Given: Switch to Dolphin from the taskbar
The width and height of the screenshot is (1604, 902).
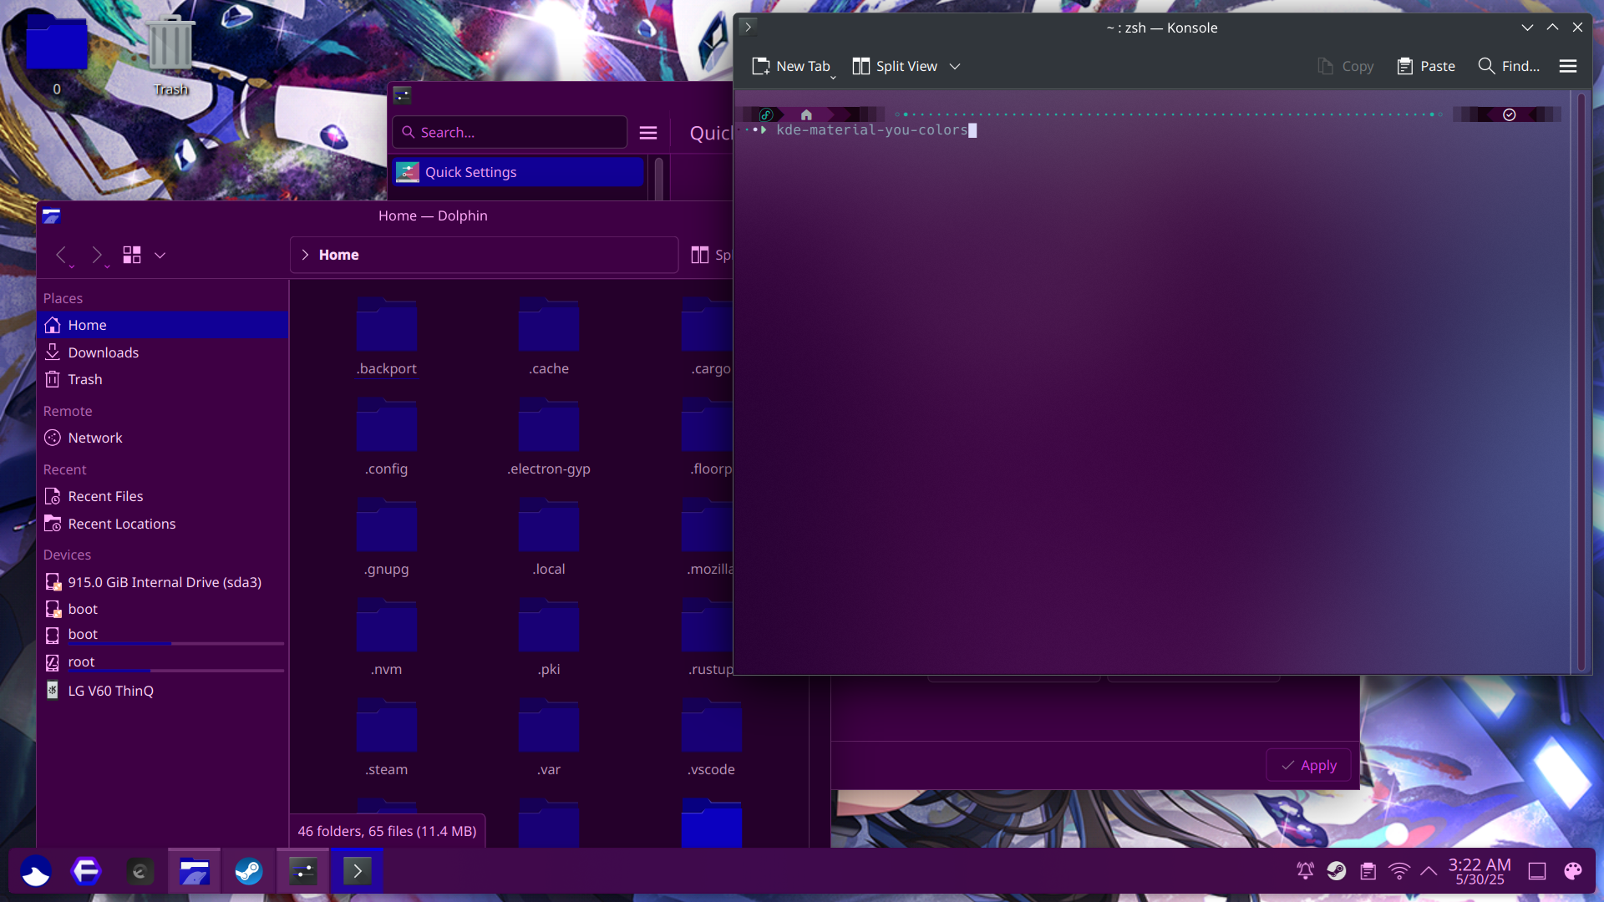Looking at the screenshot, I should [195, 872].
